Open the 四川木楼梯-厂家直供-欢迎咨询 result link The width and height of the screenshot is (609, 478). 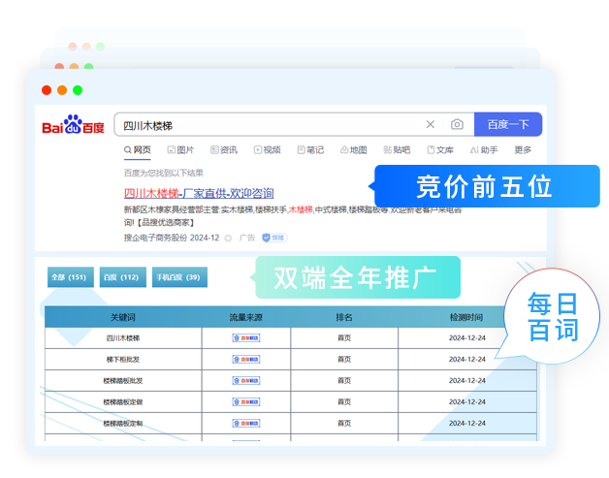click(x=199, y=193)
